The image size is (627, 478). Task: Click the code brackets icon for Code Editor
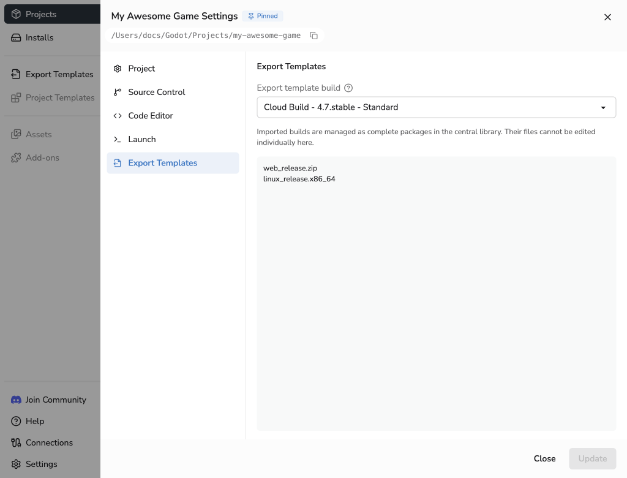click(118, 116)
